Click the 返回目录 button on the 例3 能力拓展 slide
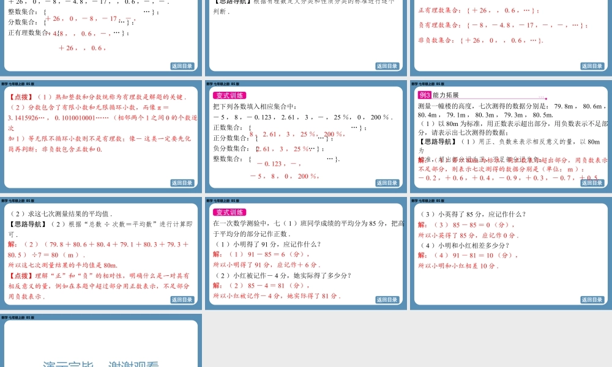 (x=592, y=183)
